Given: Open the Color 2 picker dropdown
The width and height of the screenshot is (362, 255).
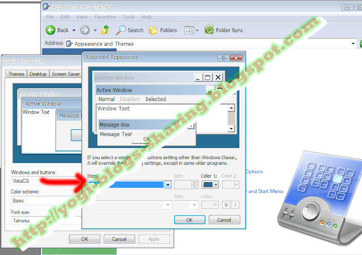Looking at the screenshot, I should [236, 184].
